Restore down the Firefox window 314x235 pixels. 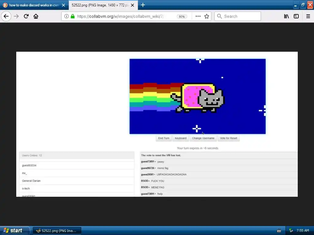click(x=303, y=5)
